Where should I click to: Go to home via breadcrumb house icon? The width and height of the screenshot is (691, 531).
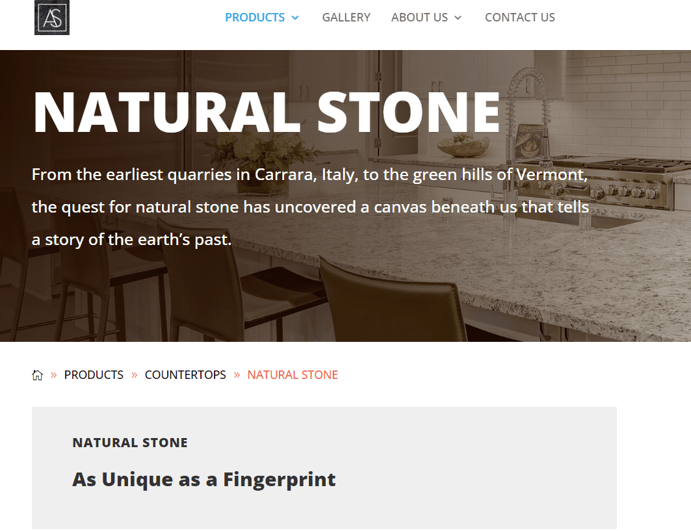pos(37,375)
